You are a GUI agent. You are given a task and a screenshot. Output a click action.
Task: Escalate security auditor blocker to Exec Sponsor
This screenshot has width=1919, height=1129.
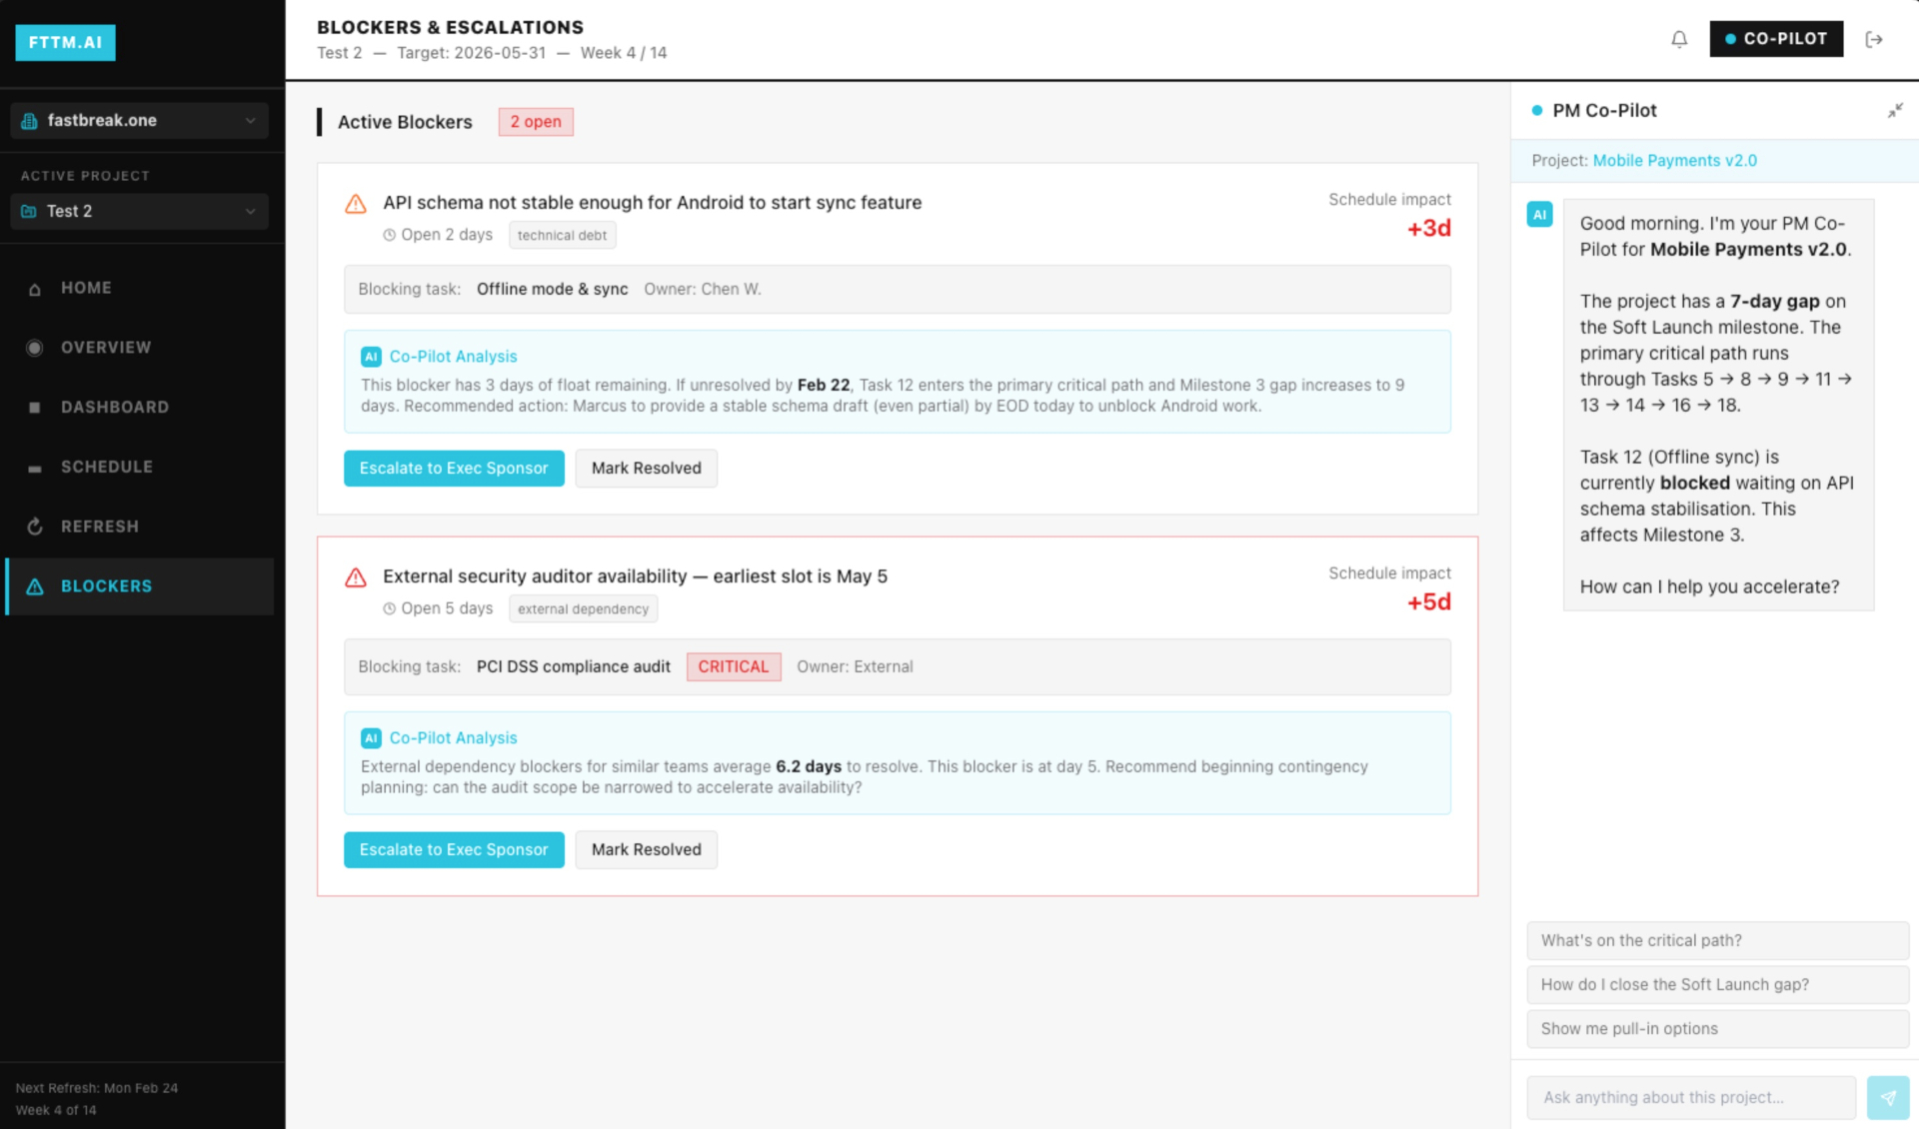454,850
